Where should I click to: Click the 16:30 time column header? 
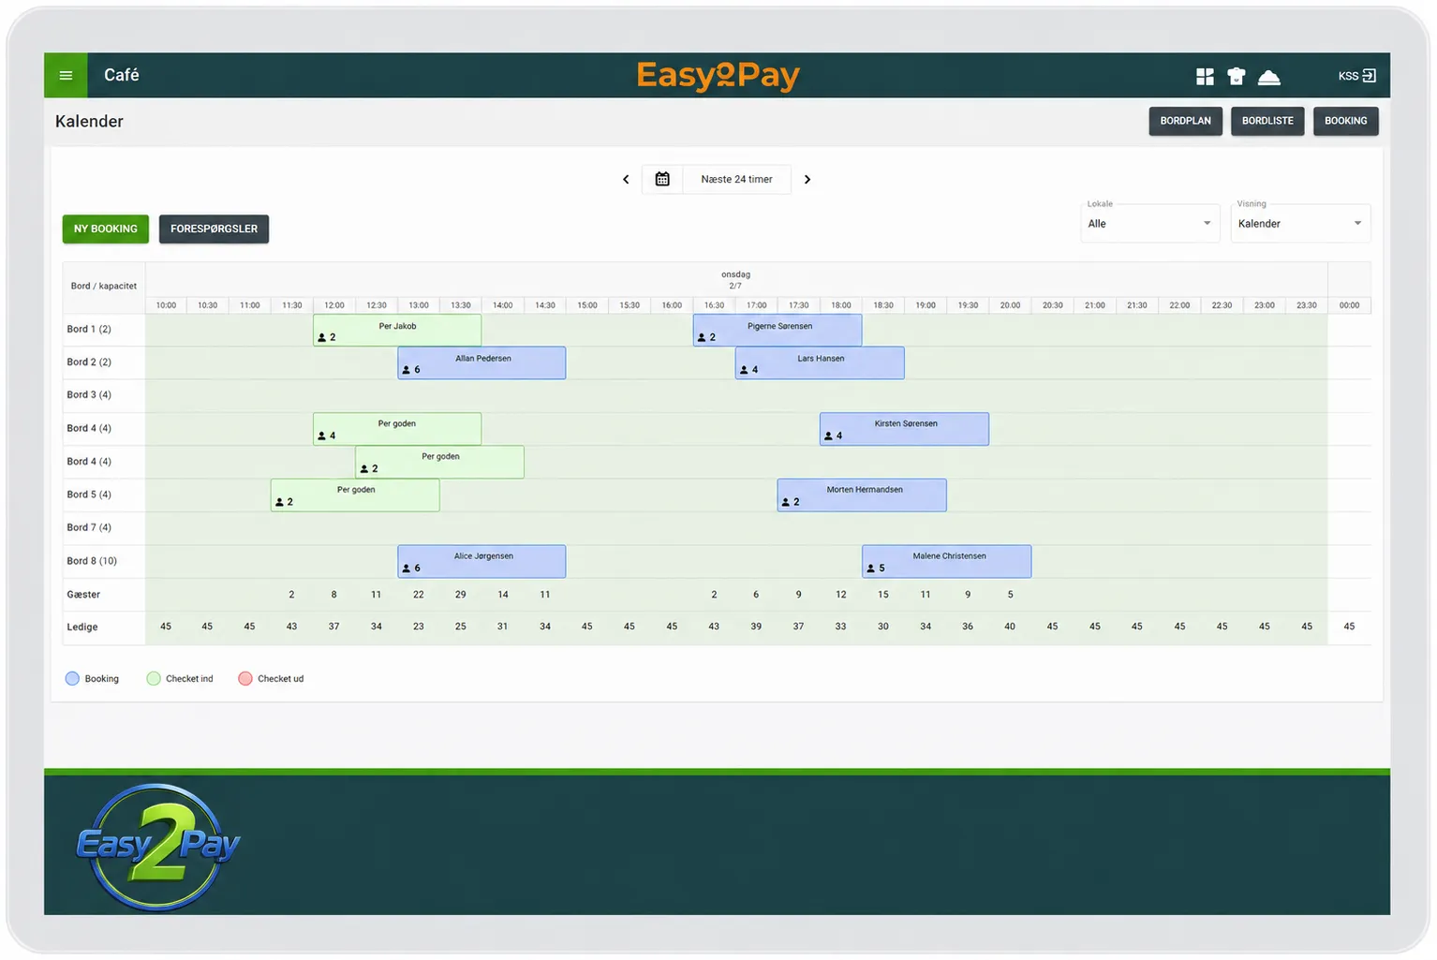714,305
